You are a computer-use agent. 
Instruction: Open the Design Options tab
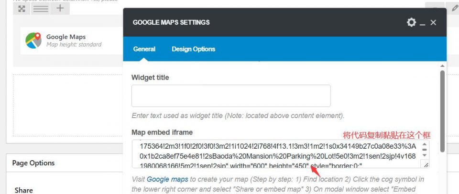[x=194, y=49]
